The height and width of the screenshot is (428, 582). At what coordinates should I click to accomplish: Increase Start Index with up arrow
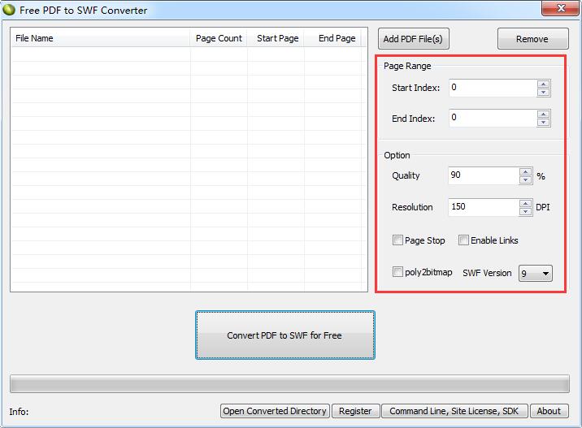click(x=543, y=84)
